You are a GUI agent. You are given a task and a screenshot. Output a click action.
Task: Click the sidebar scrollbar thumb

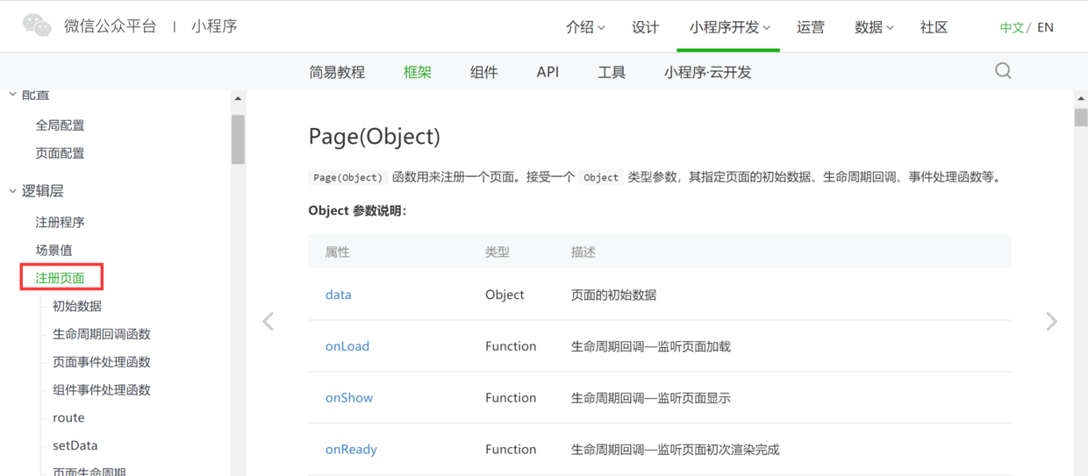(x=238, y=139)
